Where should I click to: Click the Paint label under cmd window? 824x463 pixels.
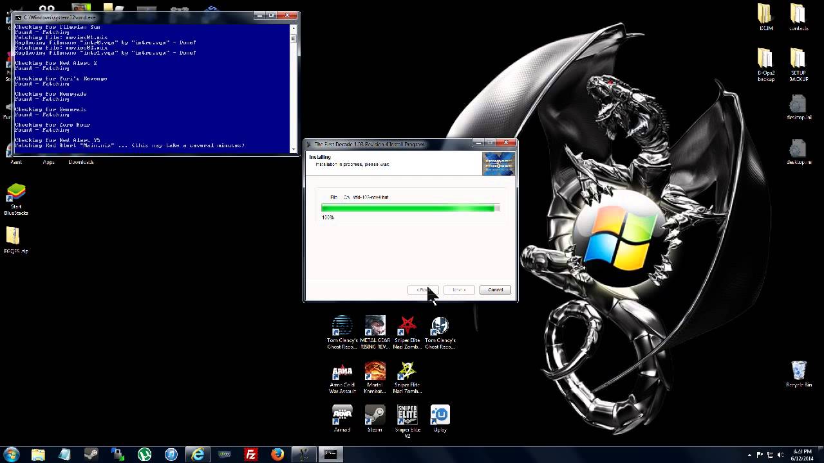16,162
